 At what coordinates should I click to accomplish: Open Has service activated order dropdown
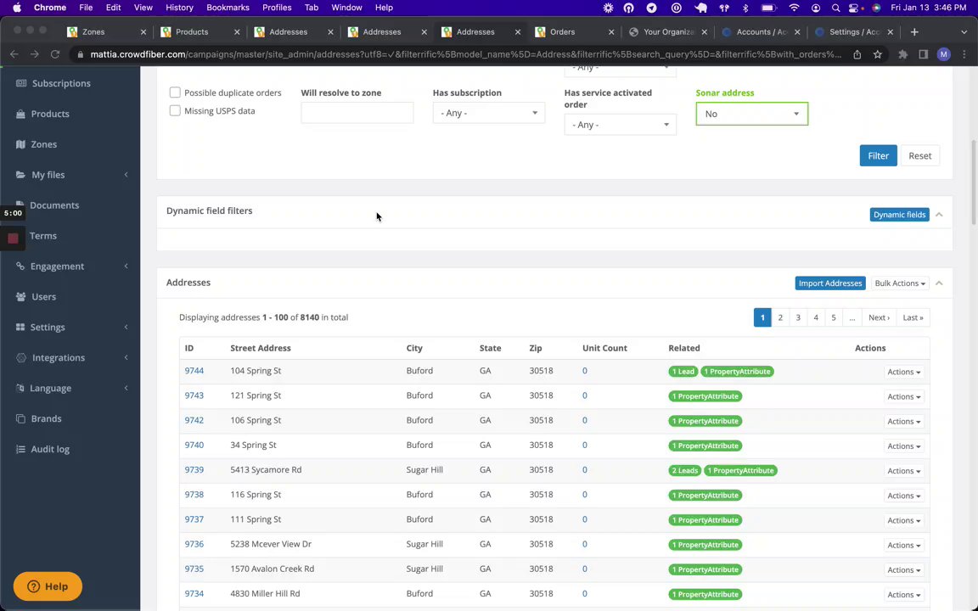(620, 125)
